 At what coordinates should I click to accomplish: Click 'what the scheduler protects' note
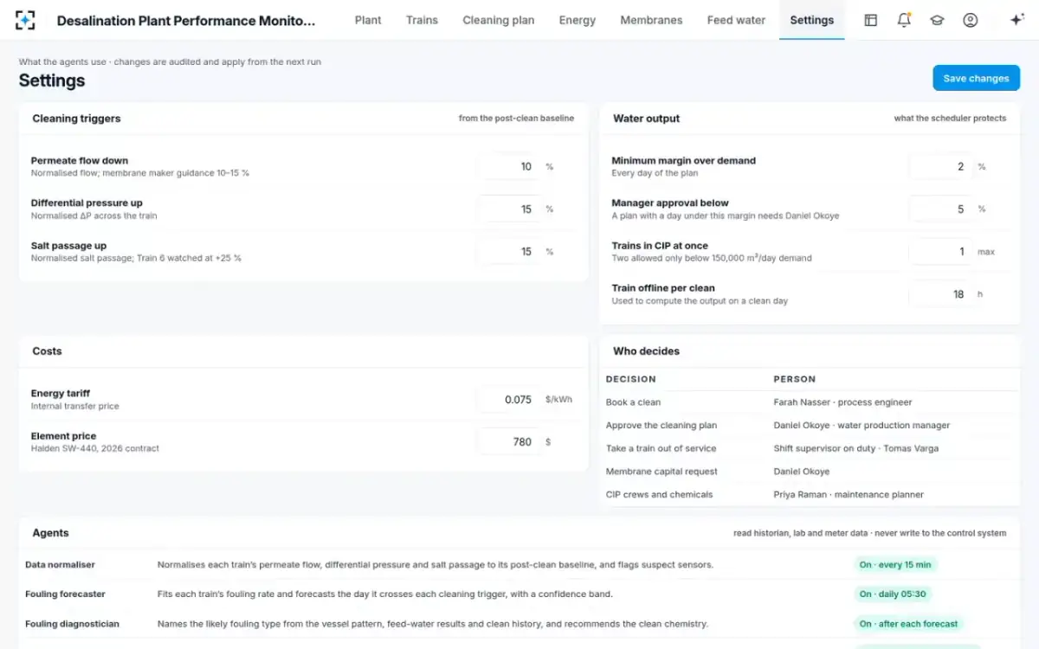[950, 119]
